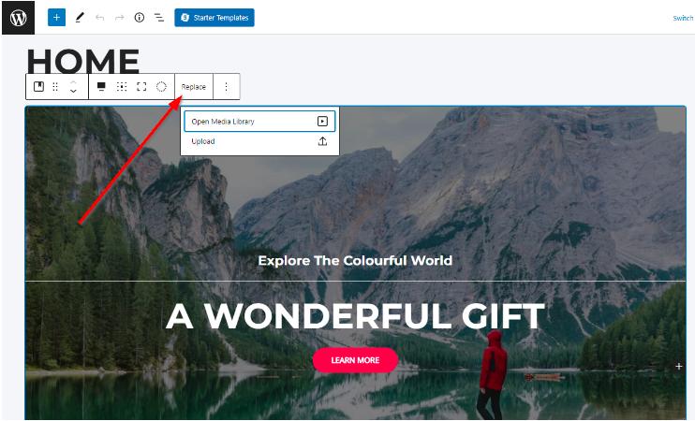The height and width of the screenshot is (421, 695).
Task: Choose Open Media Library
Action: click(259, 122)
